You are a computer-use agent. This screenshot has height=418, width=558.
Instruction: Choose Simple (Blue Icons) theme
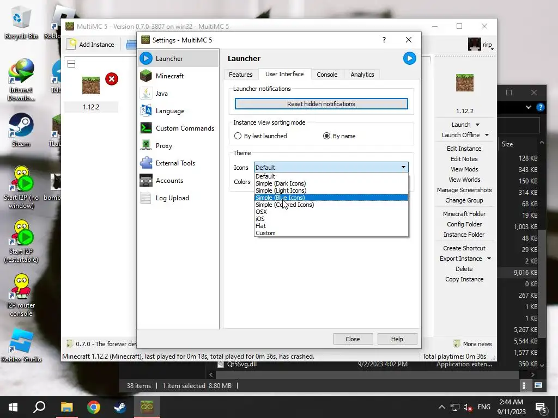[x=331, y=198]
